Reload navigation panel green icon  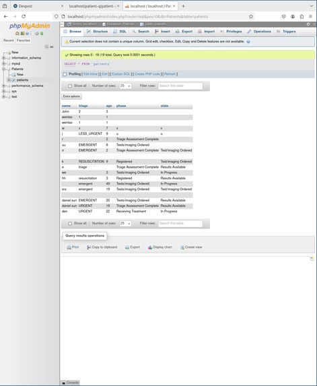(42, 33)
